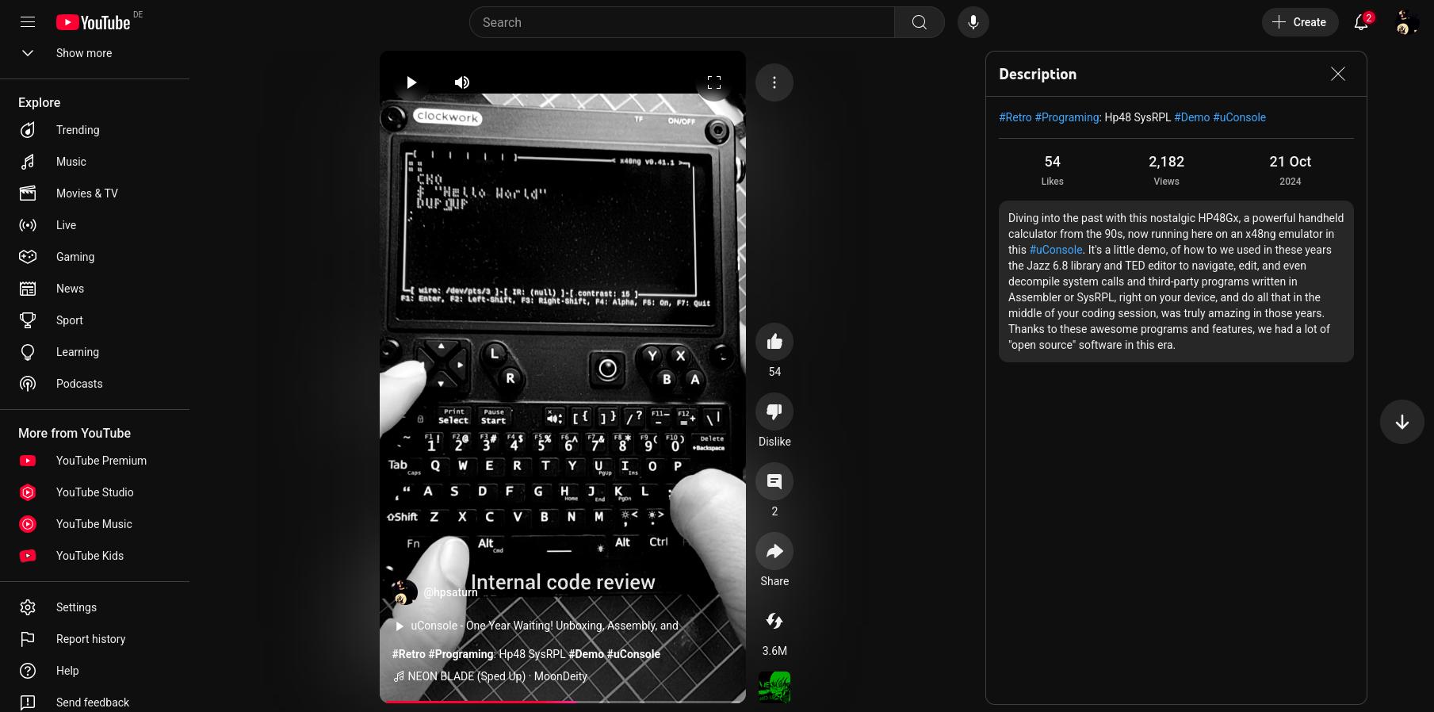Open YouTube Music
This screenshot has height=712, width=1434.
pyautogui.click(x=95, y=524)
